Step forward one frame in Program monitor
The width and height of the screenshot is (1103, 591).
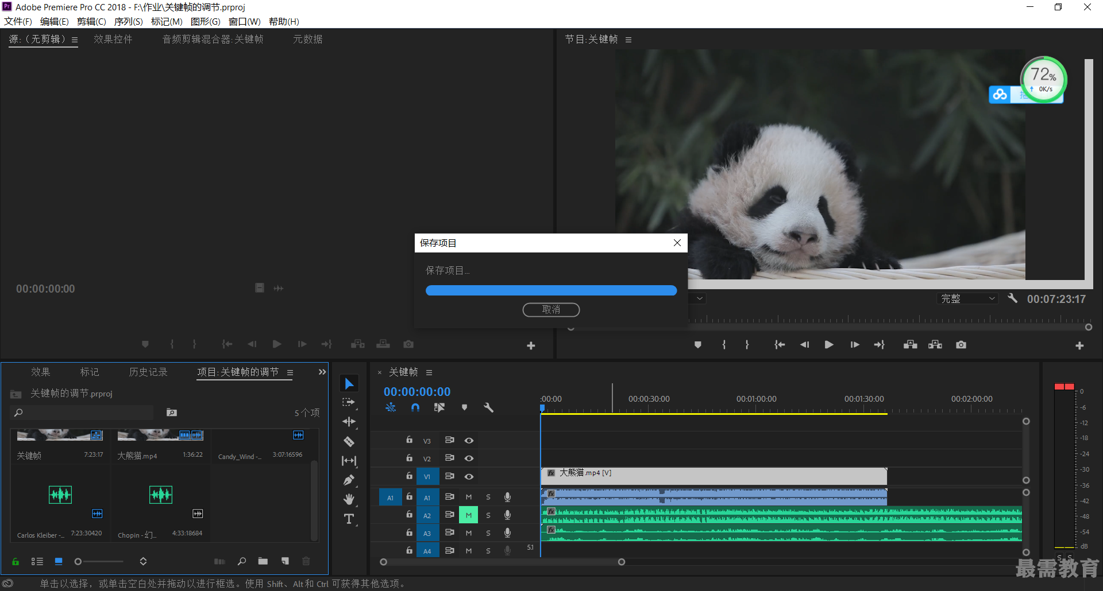(x=855, y=345)
